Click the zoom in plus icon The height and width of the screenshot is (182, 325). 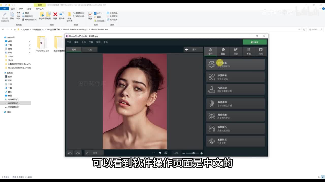click(x=202, y=153)
